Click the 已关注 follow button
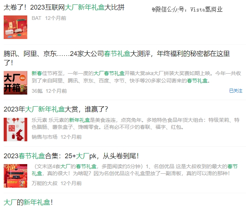 pos(236,91)
